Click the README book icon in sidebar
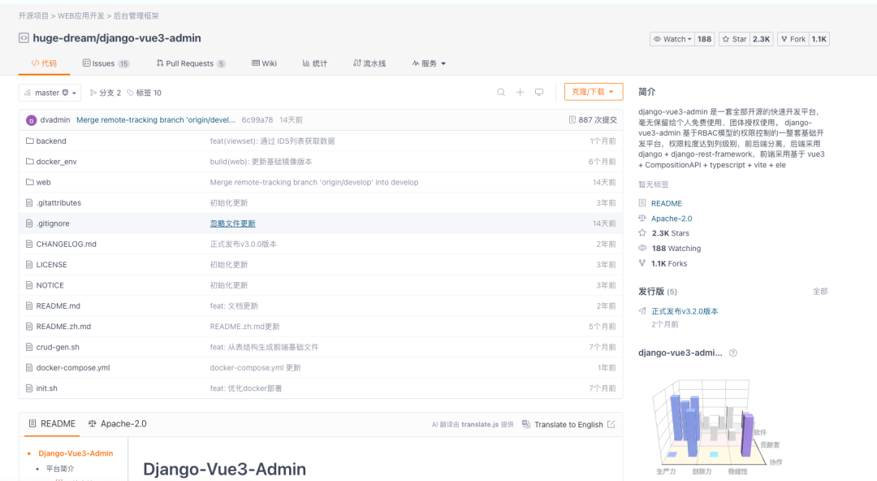This screenshot has width=877, height=481. coord(642,202)
